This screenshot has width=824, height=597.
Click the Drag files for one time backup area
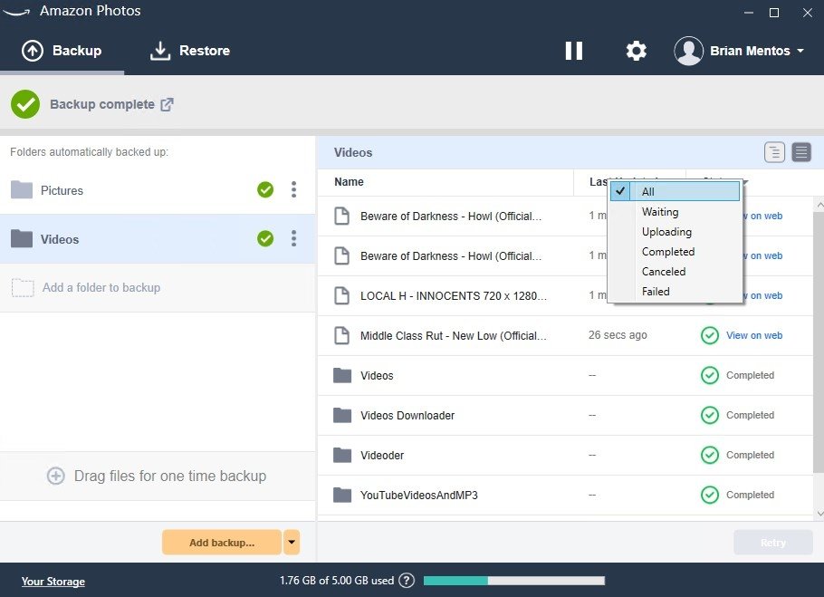[x=158, y=477]
